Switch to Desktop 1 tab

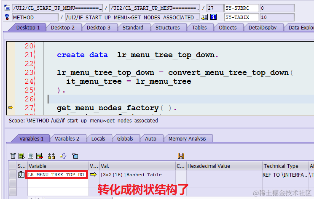click(x=28, y=28)
